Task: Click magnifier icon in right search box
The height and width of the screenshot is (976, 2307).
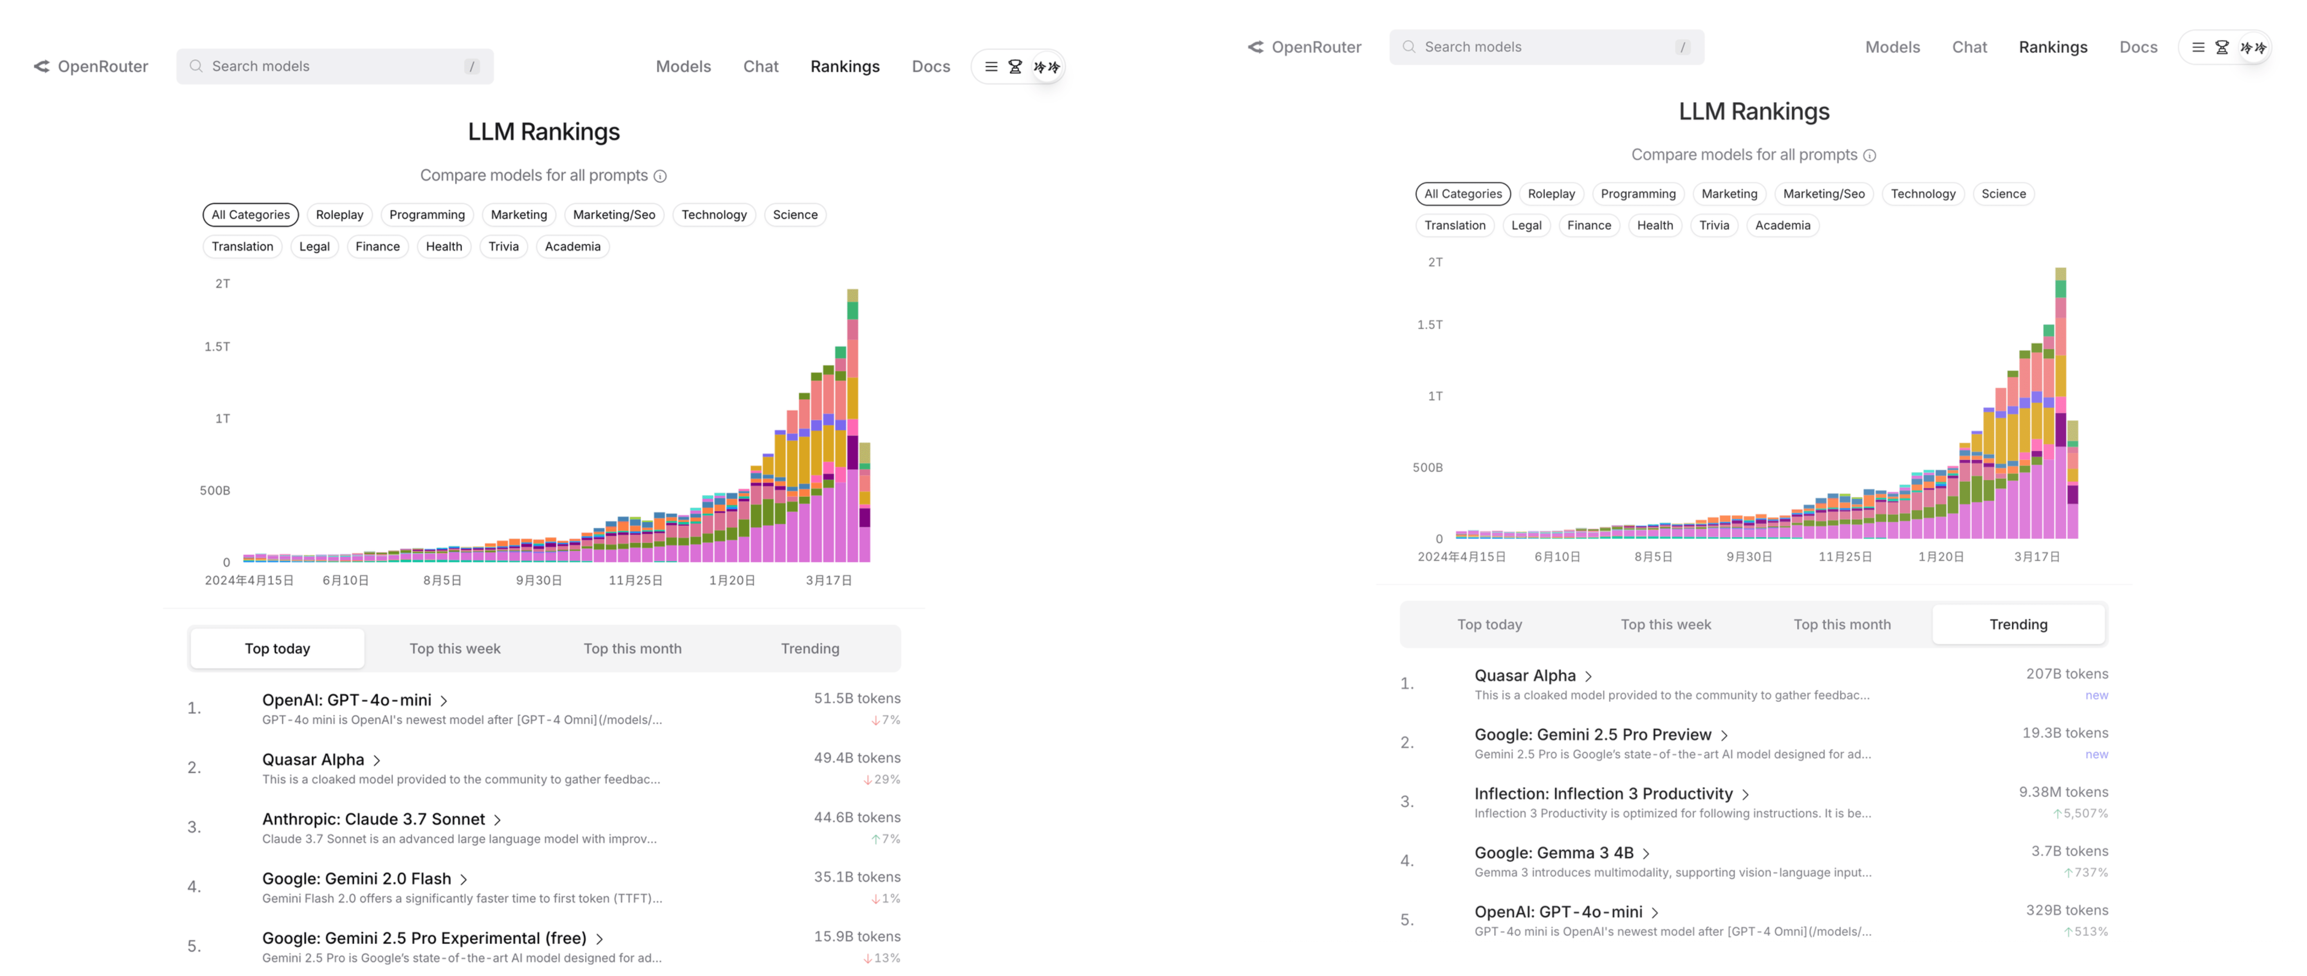Action: [x=1409, y=47]
